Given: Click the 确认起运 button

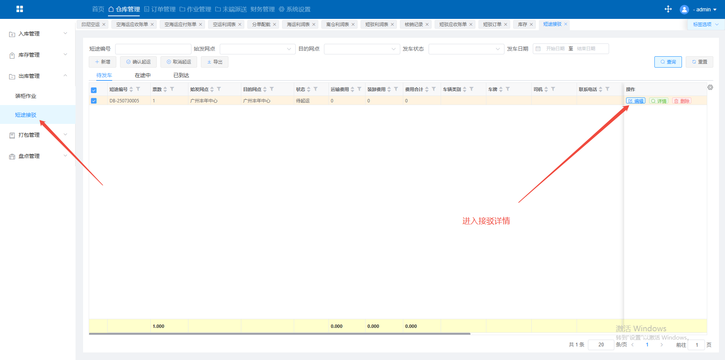Looking at the screenshot, I should (138, 62).
